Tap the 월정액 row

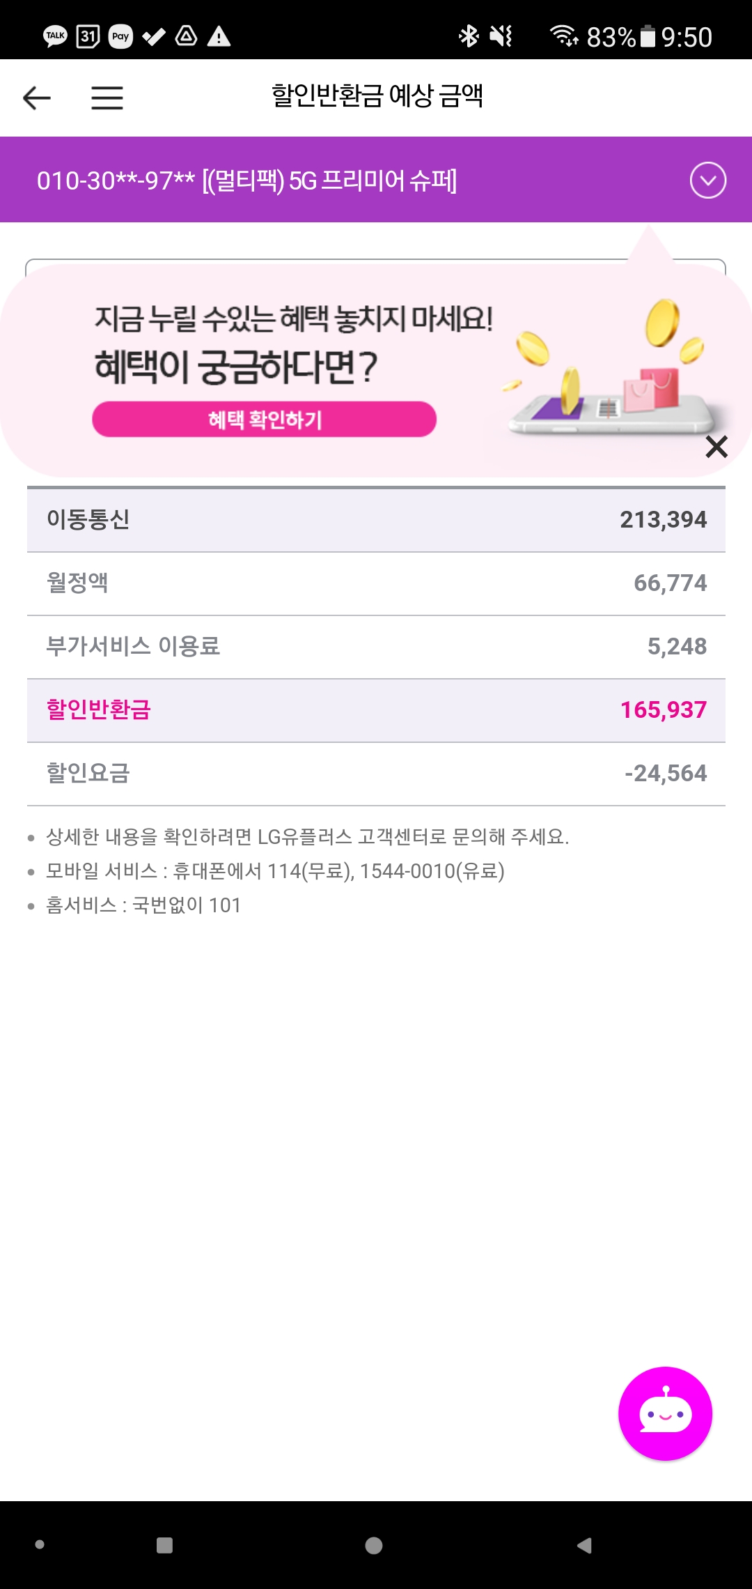click(x=376, y=583)
